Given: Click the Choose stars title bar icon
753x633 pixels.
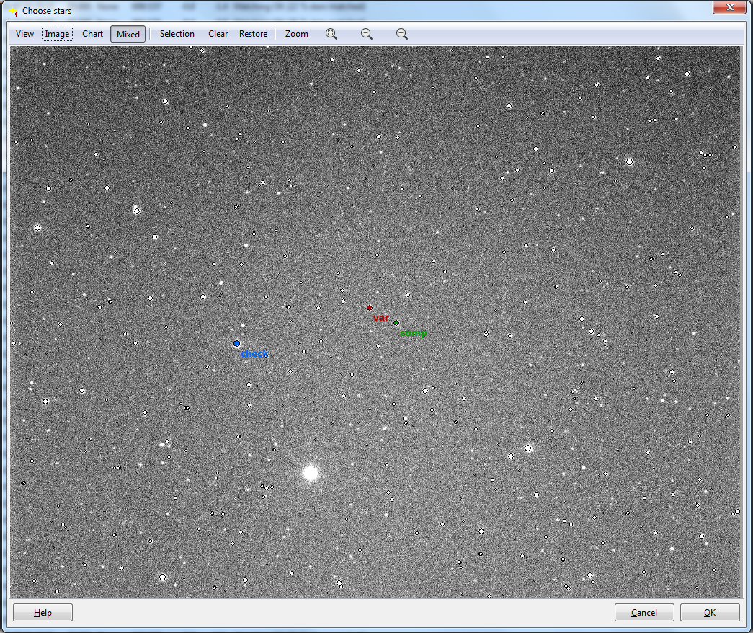Looking at the screenshot, I should click(13, 11).
